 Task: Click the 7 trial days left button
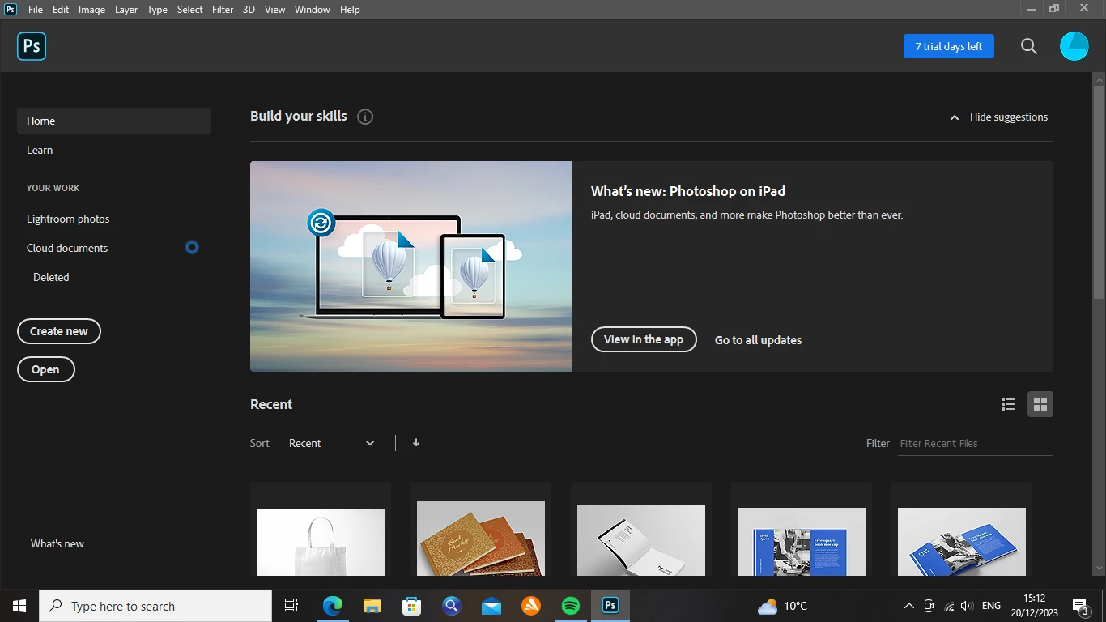(x=949, y=46)
